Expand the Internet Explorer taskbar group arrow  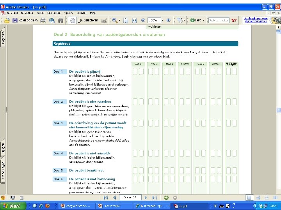(x=169, y=206)
